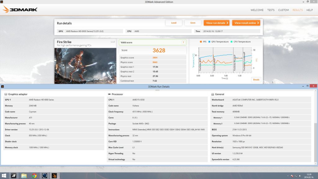Click the 3DMark main window title icon

click(x=2, y=2)
